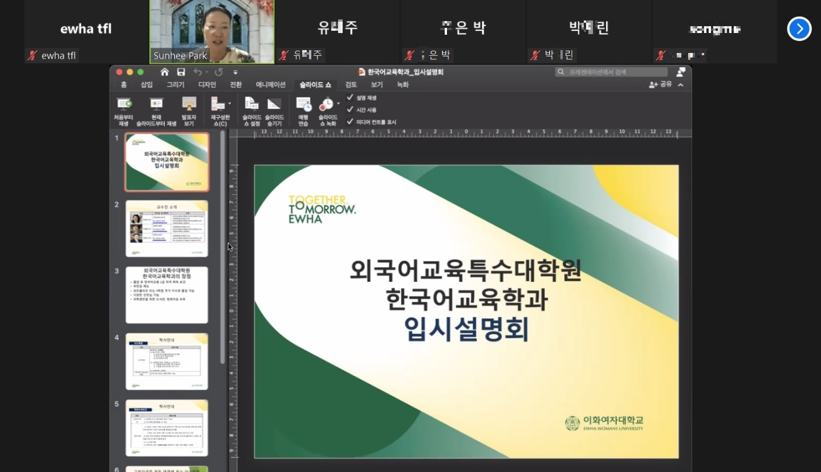
Task: Click the PowerPoint file icon beside the title
Action: coord(361,72)
